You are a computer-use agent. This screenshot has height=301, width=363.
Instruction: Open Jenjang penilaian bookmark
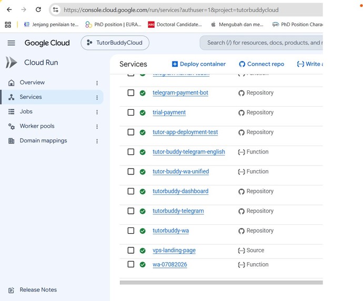pos(51,25)
